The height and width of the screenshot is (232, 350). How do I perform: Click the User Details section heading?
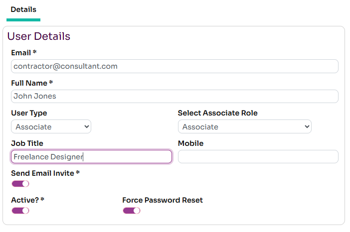click(x=39, y=36)
